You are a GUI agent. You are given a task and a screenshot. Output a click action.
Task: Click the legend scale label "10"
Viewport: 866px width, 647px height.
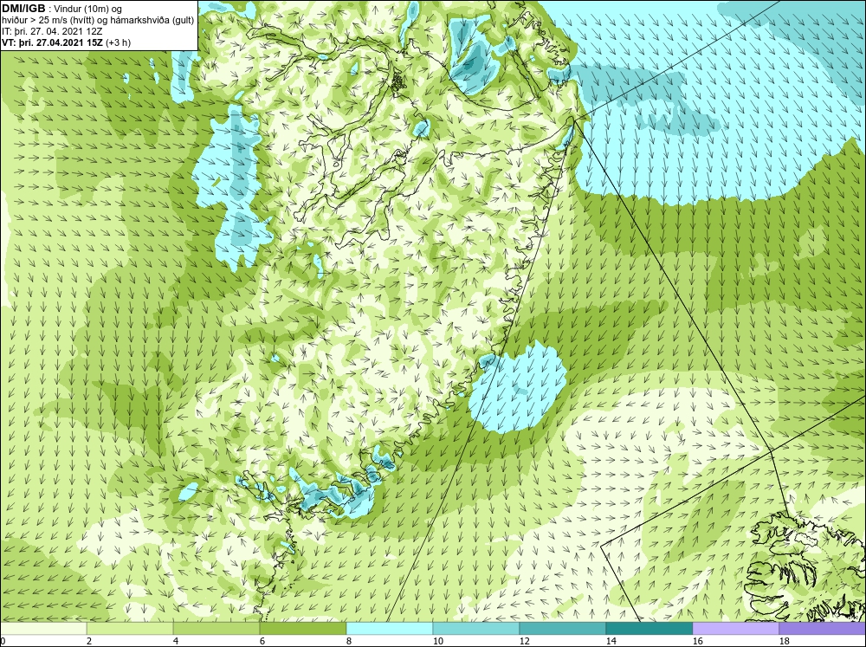437,641
